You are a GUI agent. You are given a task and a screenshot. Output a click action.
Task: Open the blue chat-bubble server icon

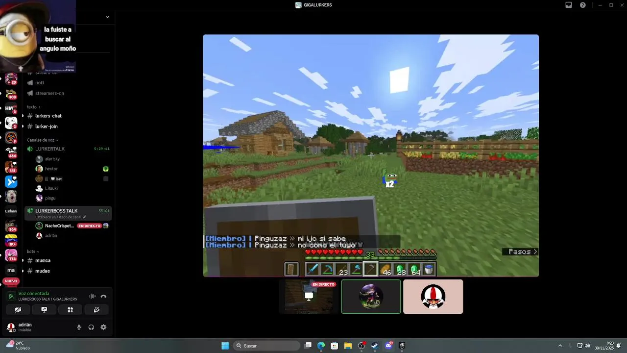11,182
